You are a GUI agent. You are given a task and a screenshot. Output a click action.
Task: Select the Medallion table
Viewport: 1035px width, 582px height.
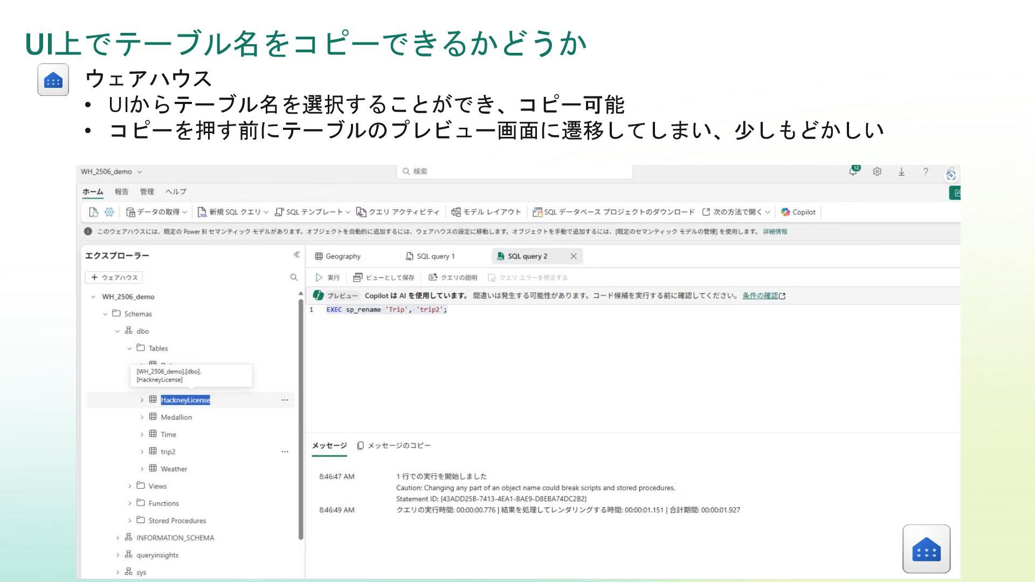coord(176,417)
